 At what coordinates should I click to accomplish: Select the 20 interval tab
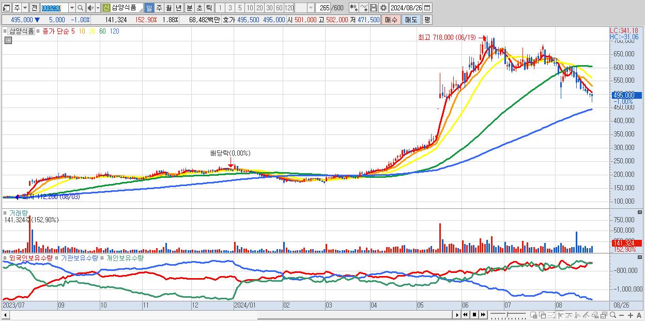[259, 8]
